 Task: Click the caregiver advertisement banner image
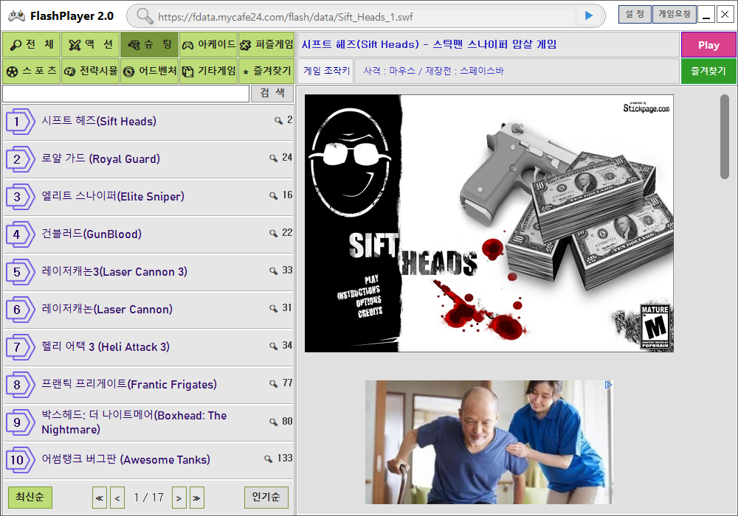[x=489, y=442]
